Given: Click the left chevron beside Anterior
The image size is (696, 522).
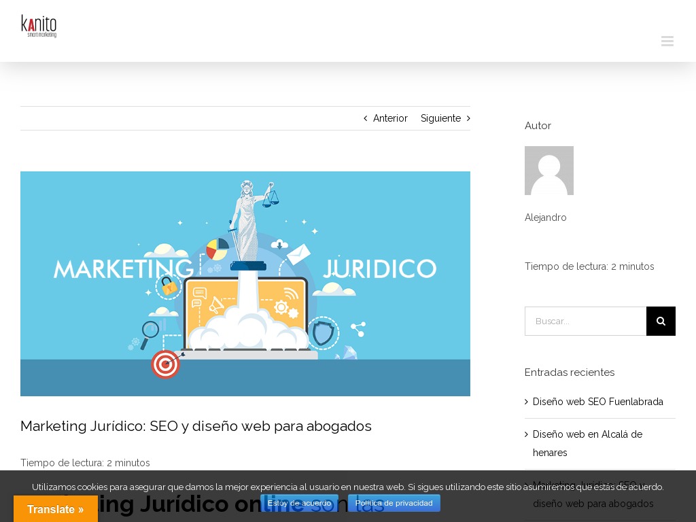Looking at the screenshot, I should point(365,118).
